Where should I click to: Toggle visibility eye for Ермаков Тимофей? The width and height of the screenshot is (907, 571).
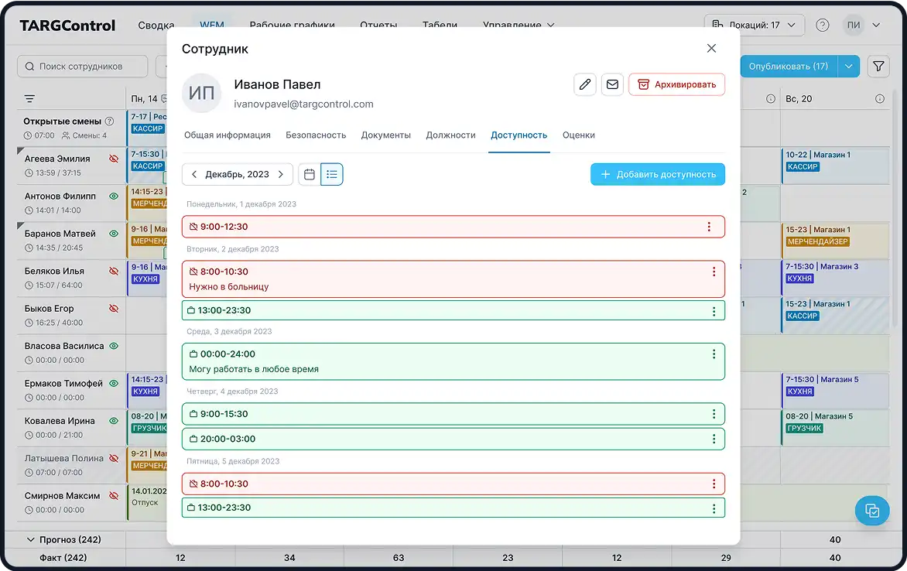[x=114, y=383]
